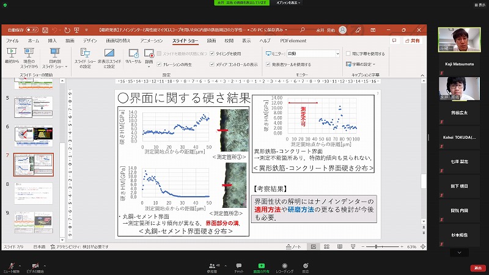Open the PDFelement tab
Viewport: 489px width, 275px height.
[x=293, y=40]
